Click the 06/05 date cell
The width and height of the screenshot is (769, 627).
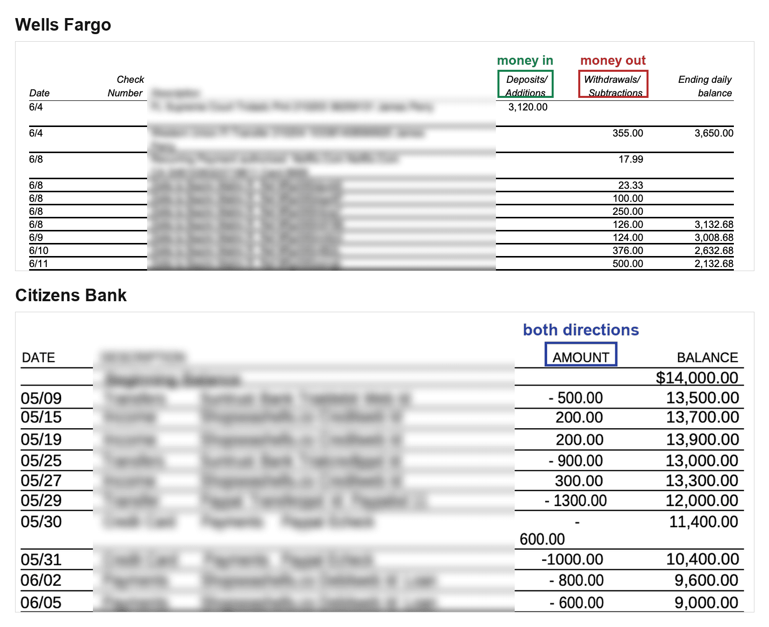click(x=41, y=602)
